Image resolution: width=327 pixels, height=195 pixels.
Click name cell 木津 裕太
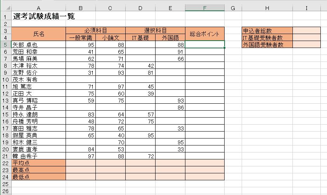click(38, 65)
